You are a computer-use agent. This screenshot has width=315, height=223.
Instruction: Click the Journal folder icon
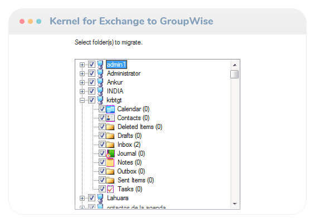110,153
